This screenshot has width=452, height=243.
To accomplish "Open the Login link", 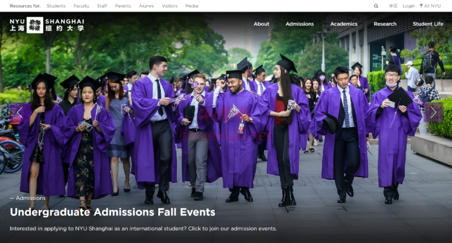I will pos(409,6).
